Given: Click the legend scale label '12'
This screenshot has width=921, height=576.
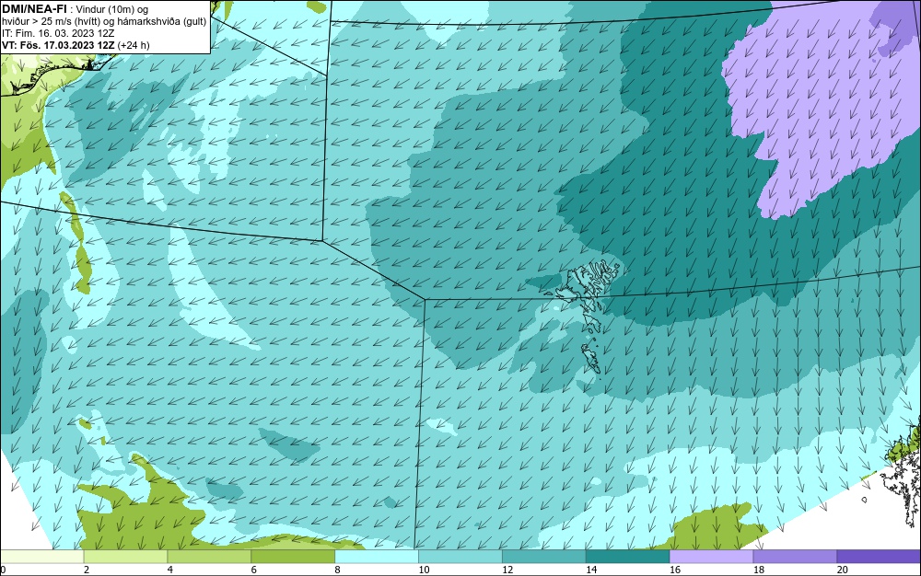Looking at the screenshot, I should (507, 570).
